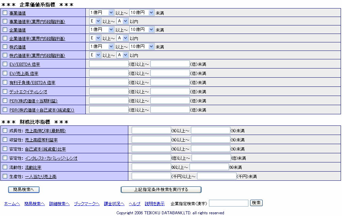The image size is (342, 216).
Task: Enable the 企業価値 checkbox
Action: pos(5,30)
